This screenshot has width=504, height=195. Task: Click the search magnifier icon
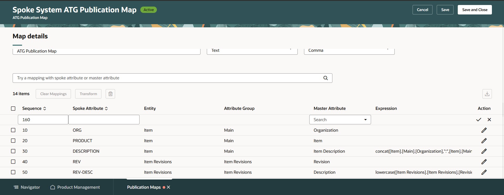coord(326,78)
